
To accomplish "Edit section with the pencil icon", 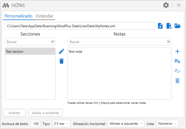I will [x=61, y=51].
